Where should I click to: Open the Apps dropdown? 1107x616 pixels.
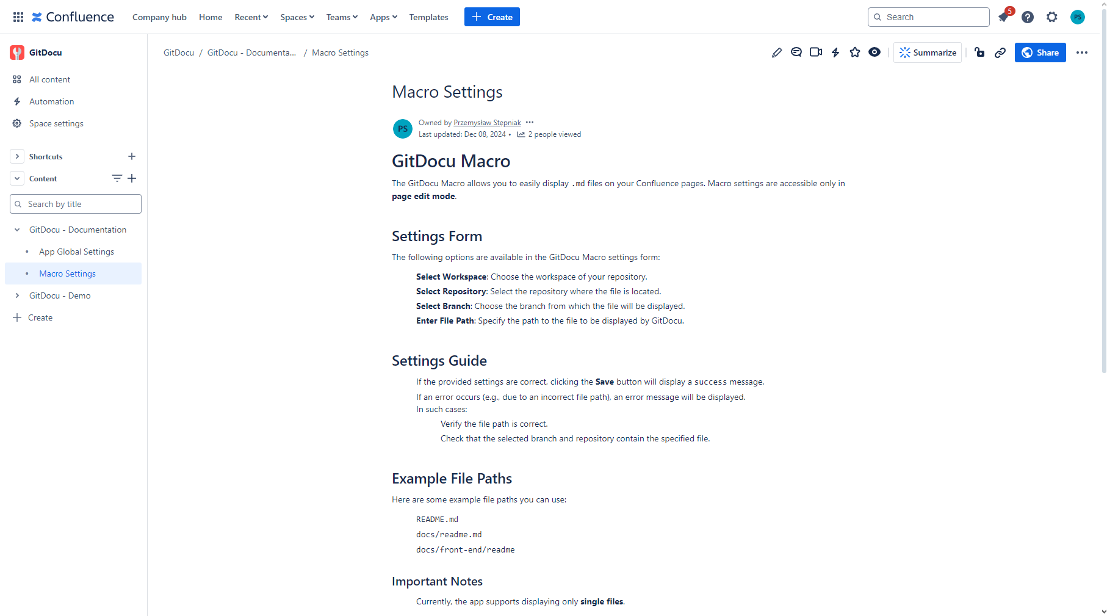pyautogui.click(x=383, y=17)
